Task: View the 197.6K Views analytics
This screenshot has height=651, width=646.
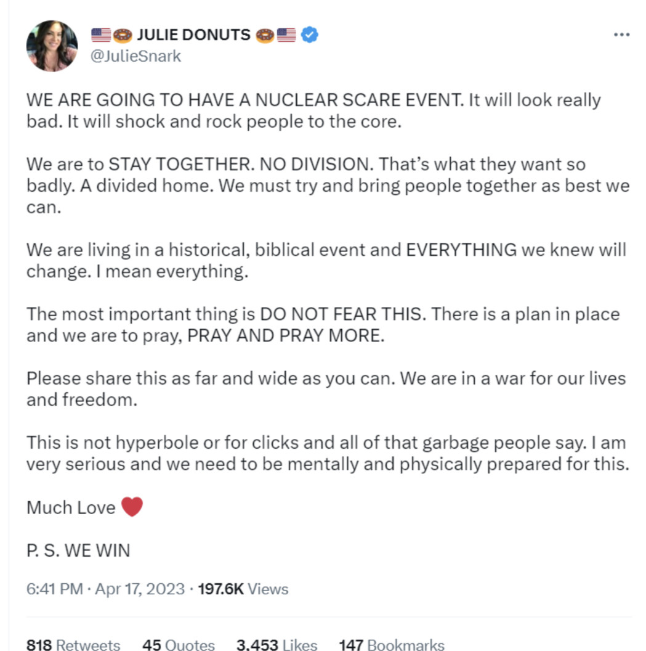Action: tap(243, 589)
